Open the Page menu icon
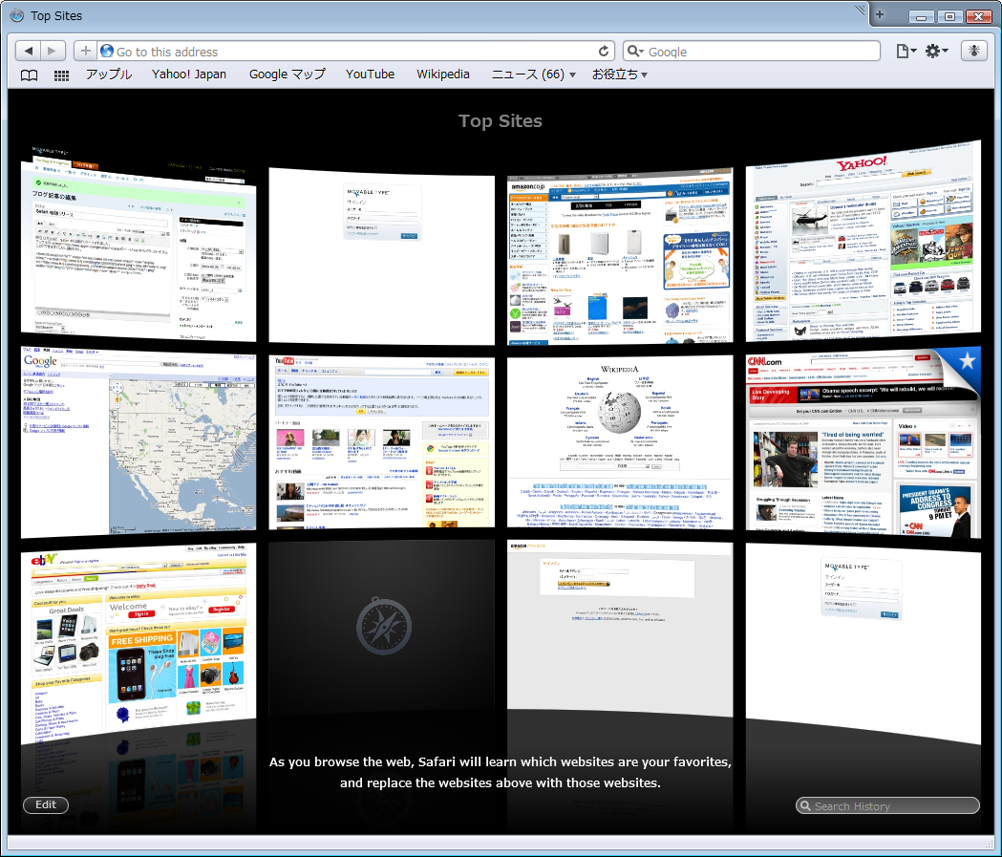Viewport: 1002px width, 857px height. click(x=906, y=52)
